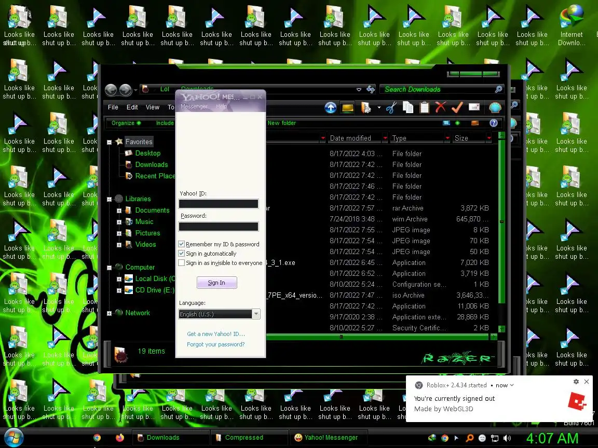598x448 pixels.
Task: Click the Chrome icon on the taskbar
Action: (x=97, y=438)
